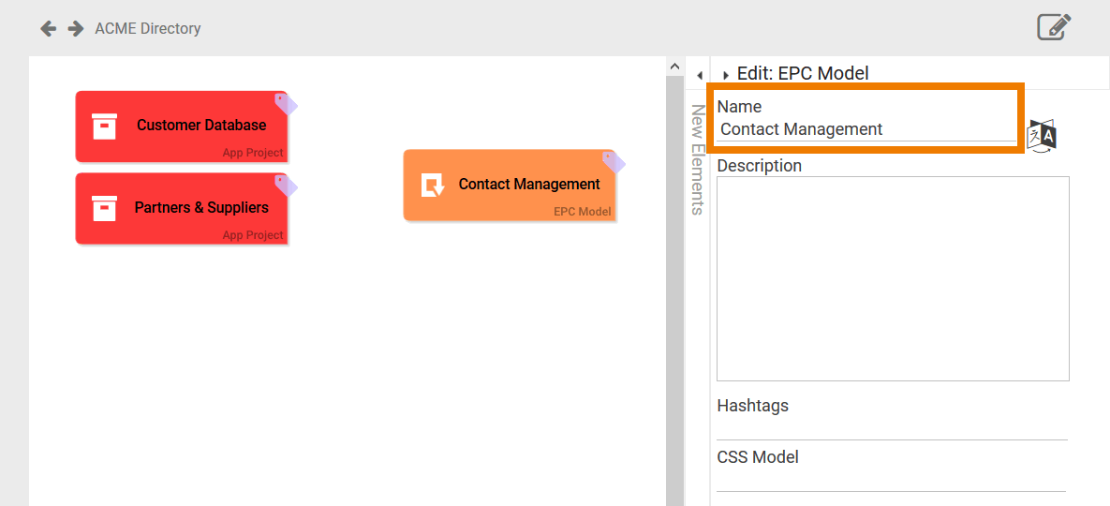Collapse the Edit: EPC Model section

pos(726,74)
